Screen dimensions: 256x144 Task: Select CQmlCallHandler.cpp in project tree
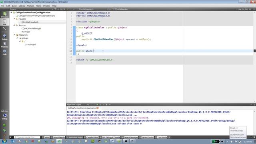[x=31, y=28]
